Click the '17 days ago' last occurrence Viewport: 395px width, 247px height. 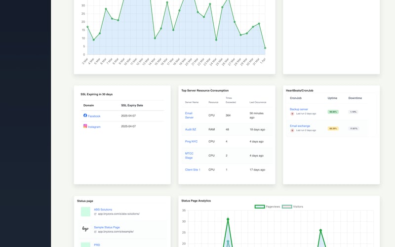pos(257,169)
